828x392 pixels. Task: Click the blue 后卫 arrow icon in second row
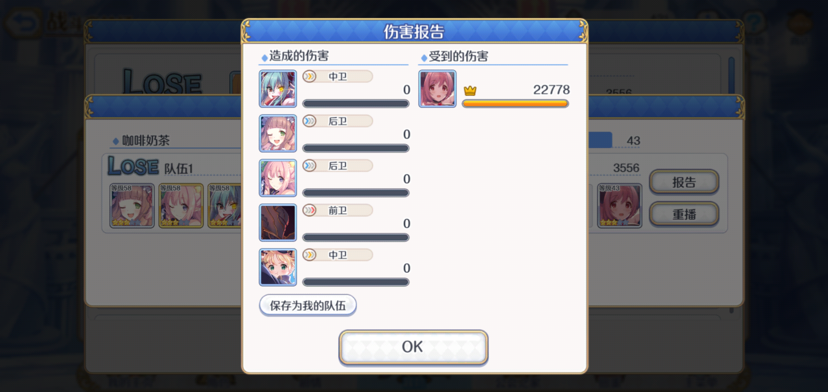(309, 121)
